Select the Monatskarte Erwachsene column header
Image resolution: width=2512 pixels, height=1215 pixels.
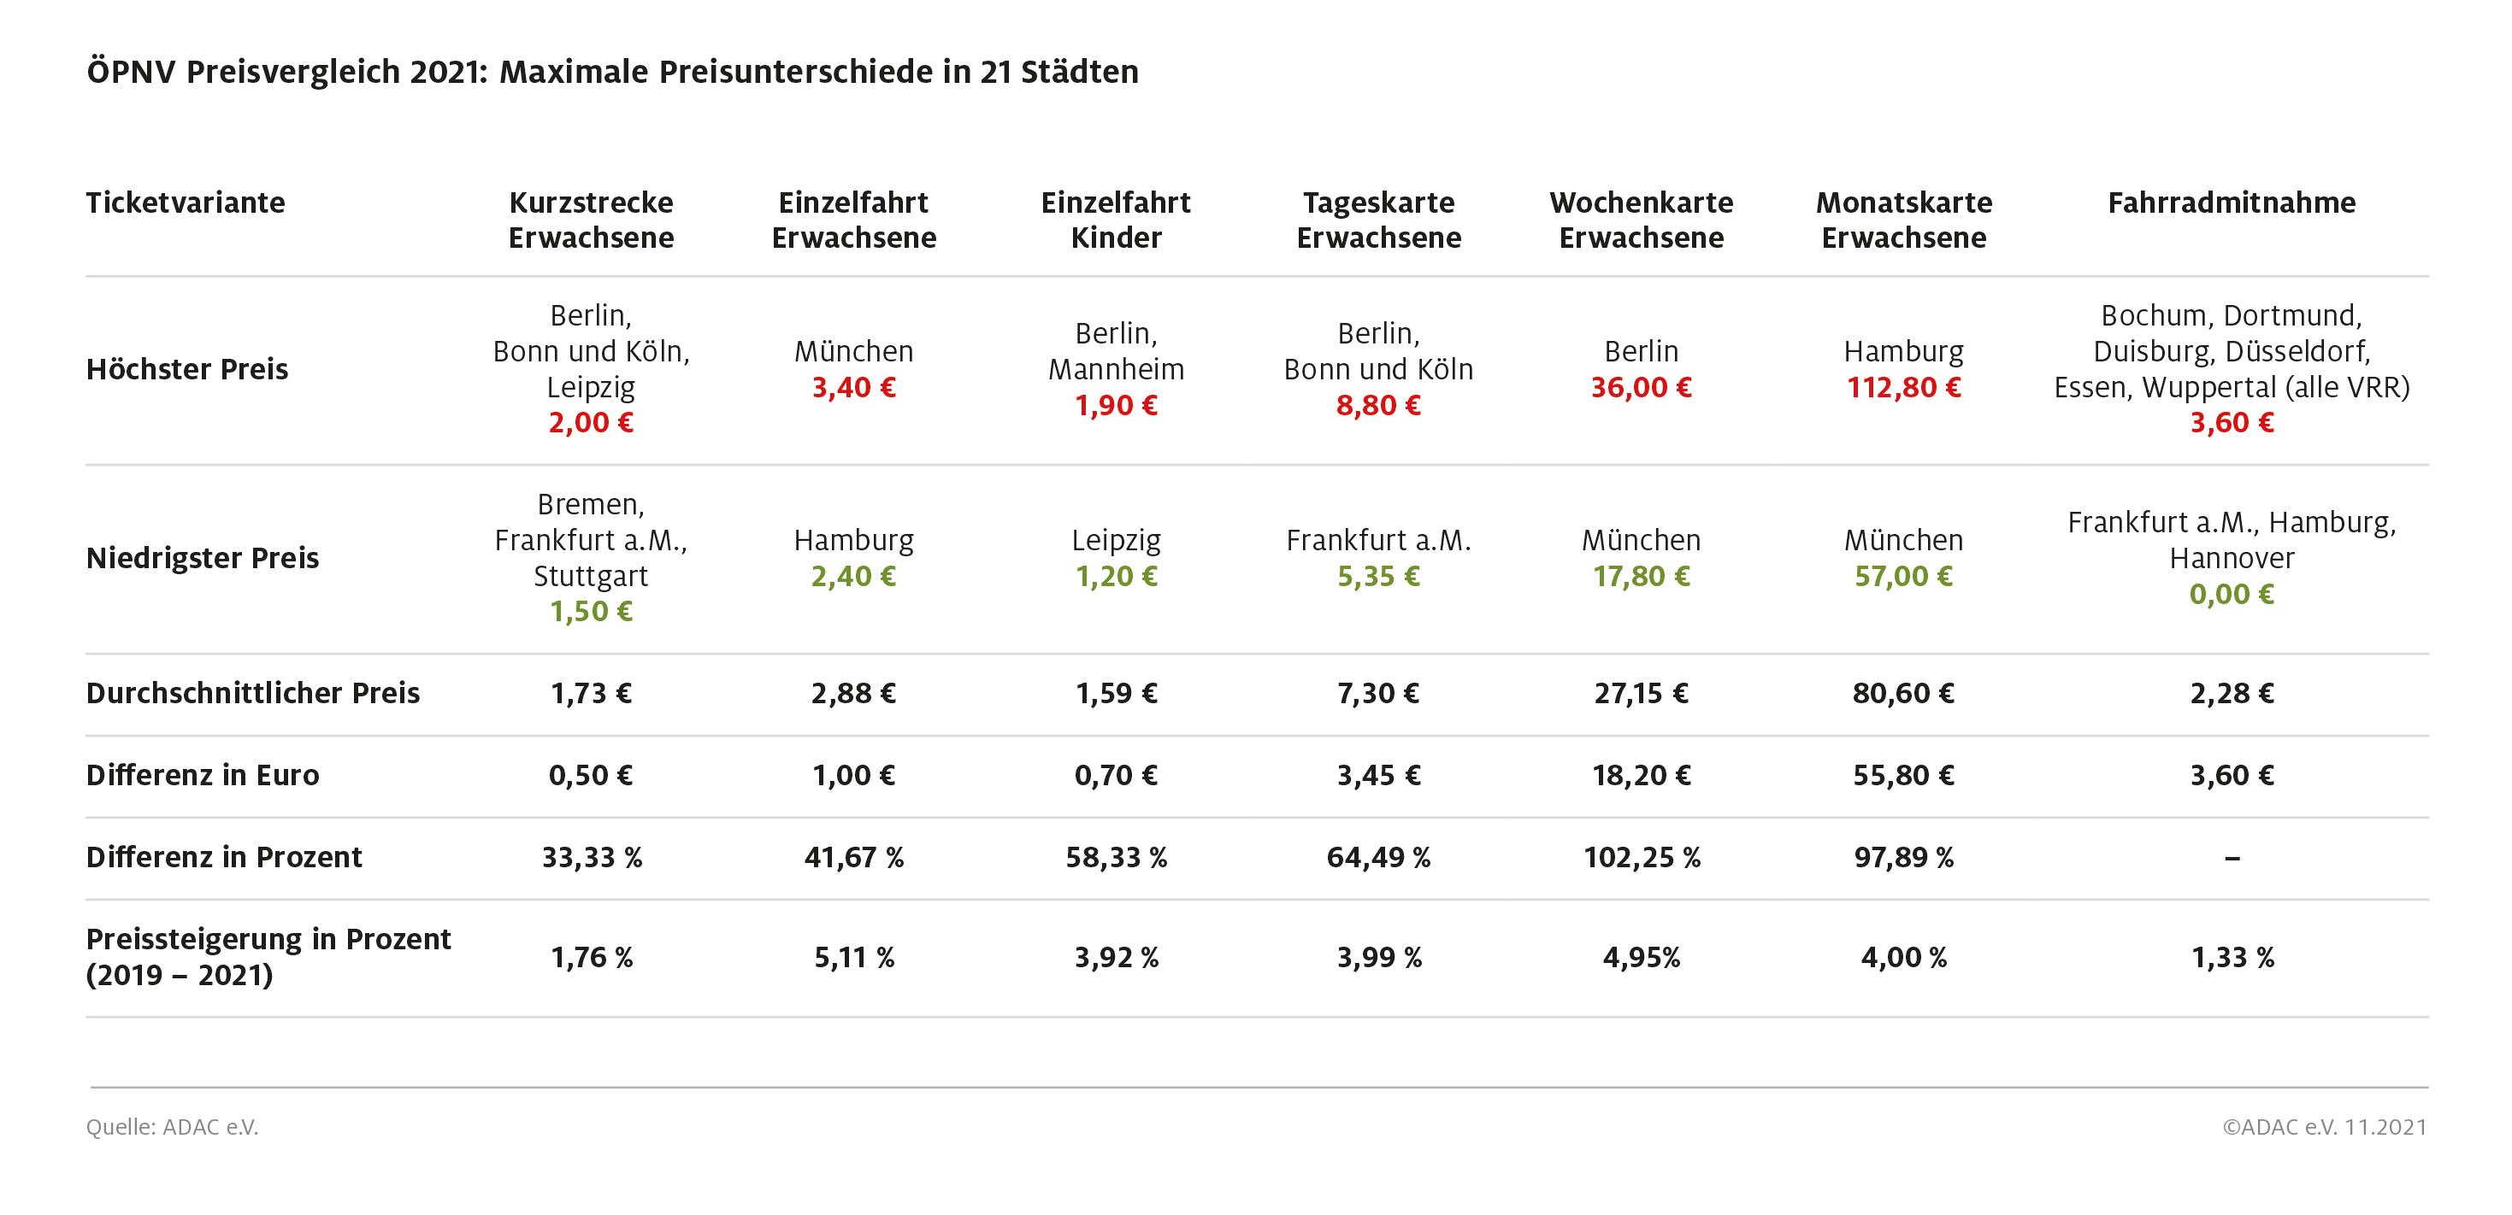pos(1903,220)
